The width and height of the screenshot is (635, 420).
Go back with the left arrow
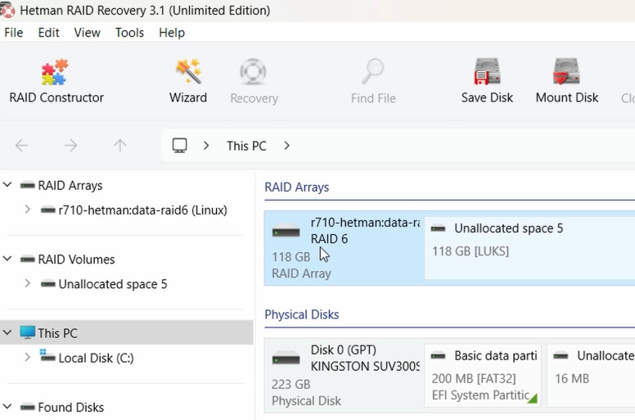(x=21, y=146)
